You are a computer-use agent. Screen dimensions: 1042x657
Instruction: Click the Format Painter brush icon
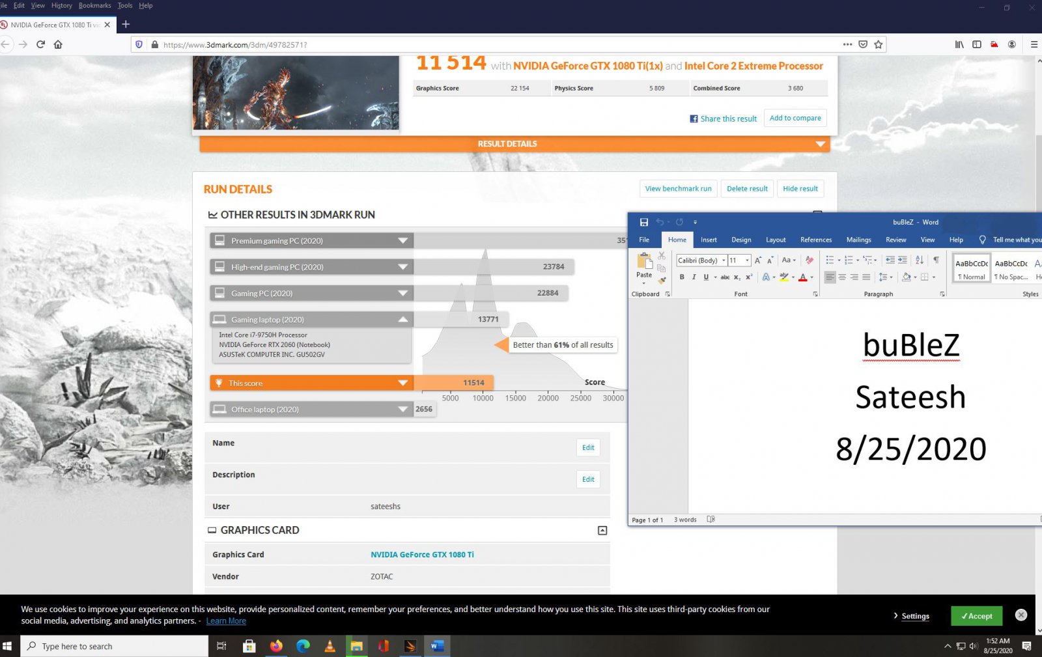click(x=662, y=281)
